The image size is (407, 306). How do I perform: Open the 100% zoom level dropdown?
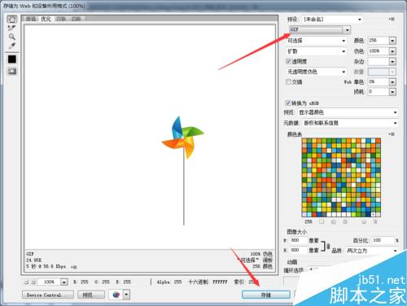[x=64, y=282]
